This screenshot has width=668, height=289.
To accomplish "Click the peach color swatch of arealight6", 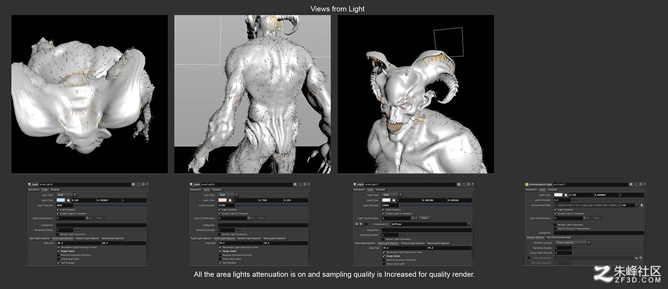I will (x=223, y=200).
